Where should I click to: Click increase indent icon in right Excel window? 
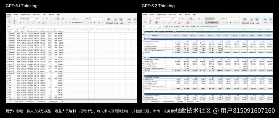pyautogui.click(x=202, y=23)
